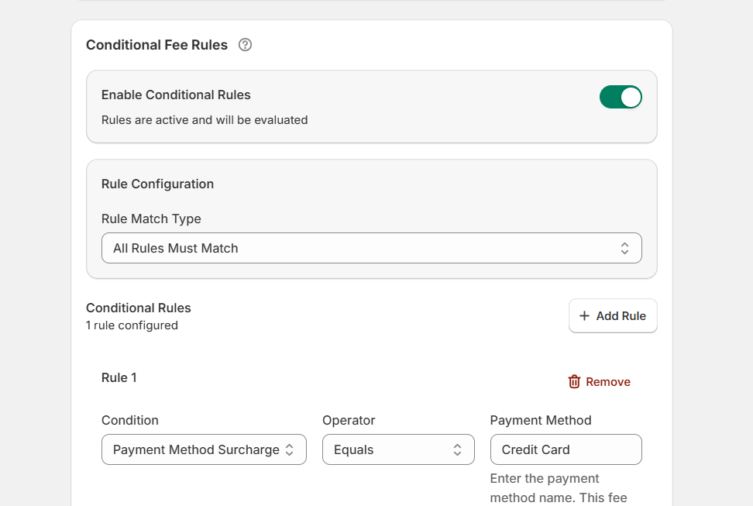Edit the Credit Card payment method field
Screen dimensions: 753x506
pos(566,449)
